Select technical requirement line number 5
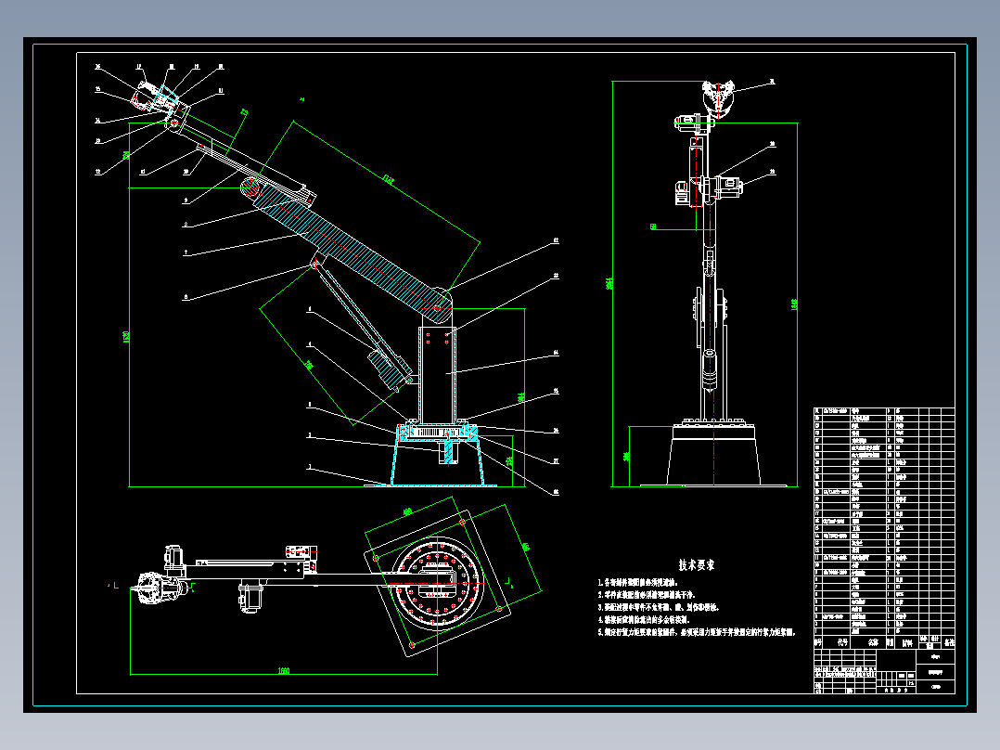Image resolution: width=1000 pixels, height=750 pixels. (697, 632)
